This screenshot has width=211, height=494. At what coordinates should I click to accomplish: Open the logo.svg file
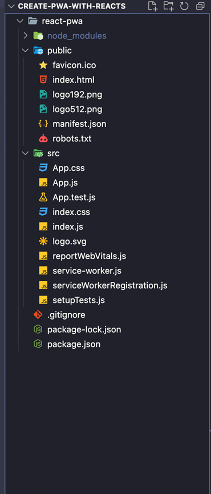click(x=69, y=242)
